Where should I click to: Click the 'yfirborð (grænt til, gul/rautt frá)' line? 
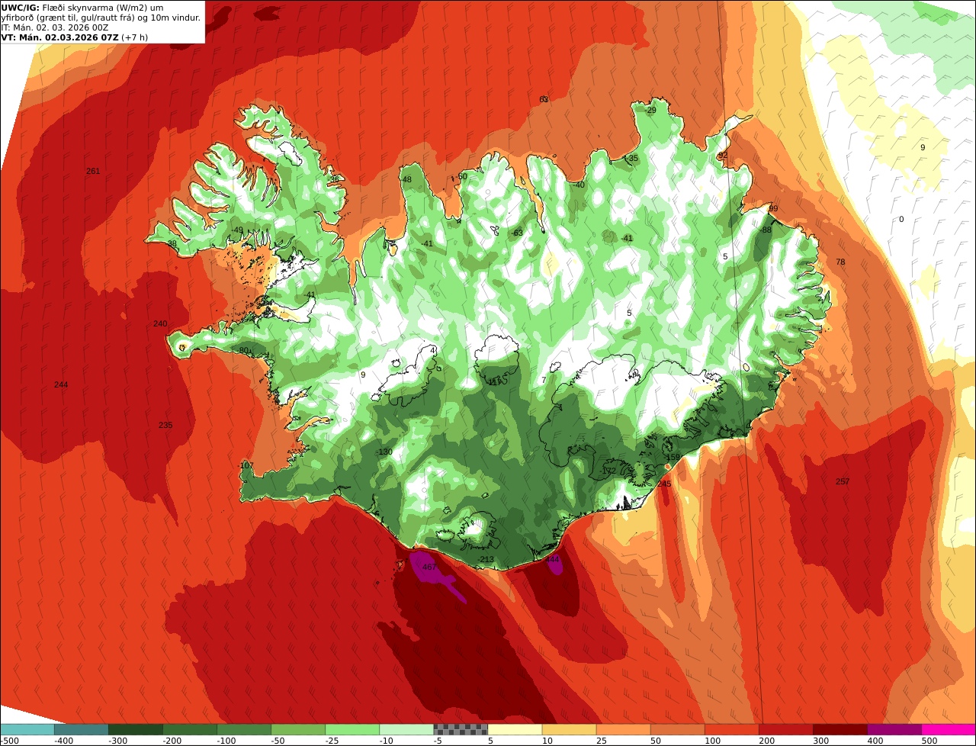pos(101,18)
